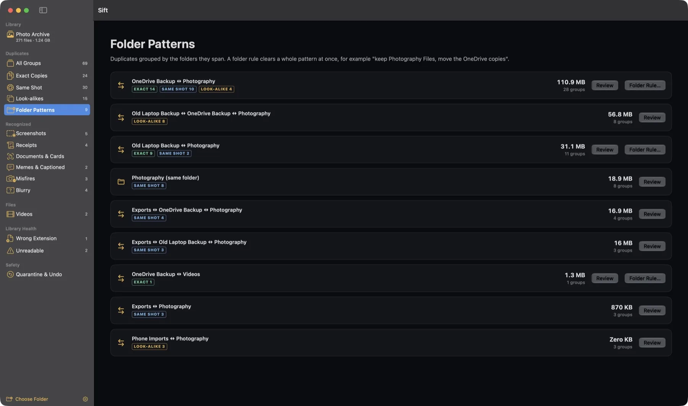
Task: Open Same Shot aperture icon
Action: [x=10, y=87]
